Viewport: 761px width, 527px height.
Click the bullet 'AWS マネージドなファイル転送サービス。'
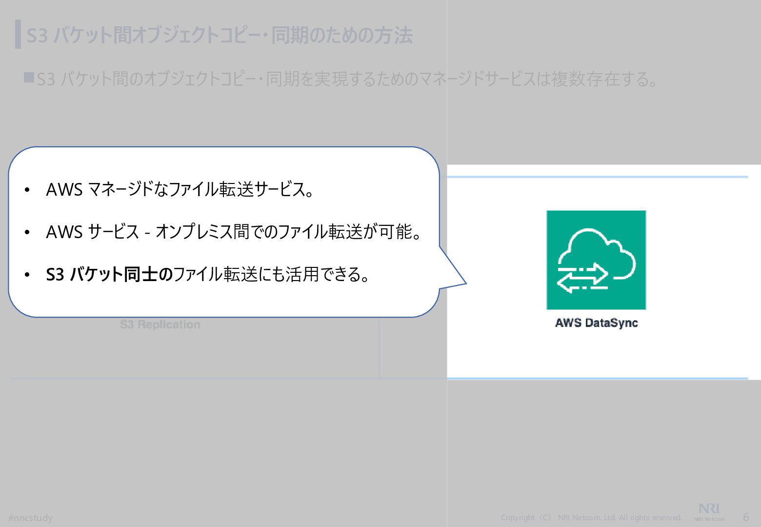[x=180, y=190]
